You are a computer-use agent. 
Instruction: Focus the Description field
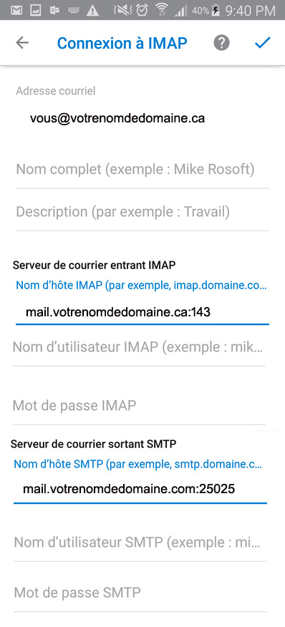[142, 212]
